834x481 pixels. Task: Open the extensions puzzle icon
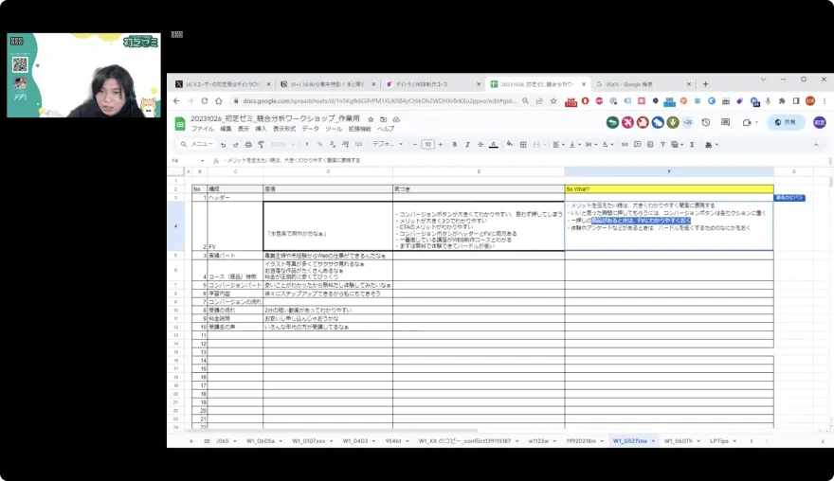click(x=782, y=101)
